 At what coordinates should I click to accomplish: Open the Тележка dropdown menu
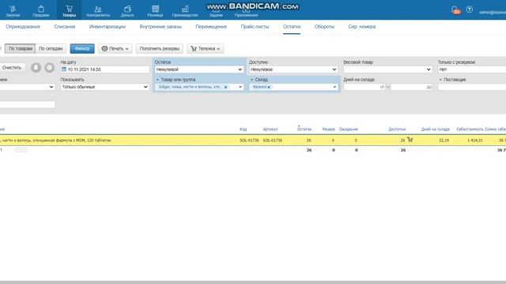click(x=206, y=49)
